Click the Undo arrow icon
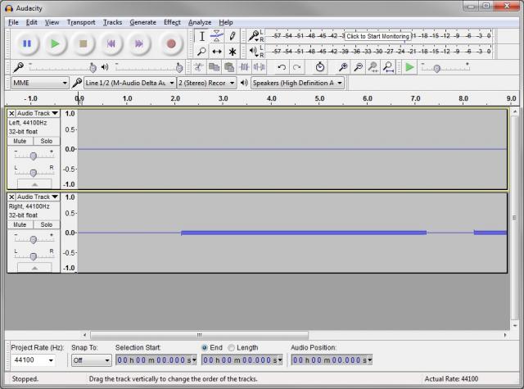 (x=282, y=67)
